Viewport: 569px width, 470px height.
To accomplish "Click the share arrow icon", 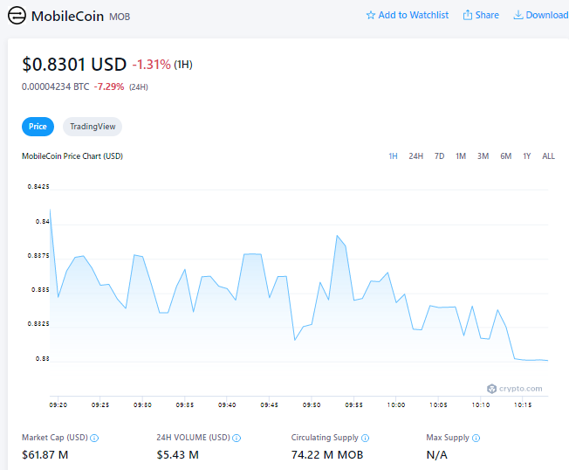I will coord(468,15).
